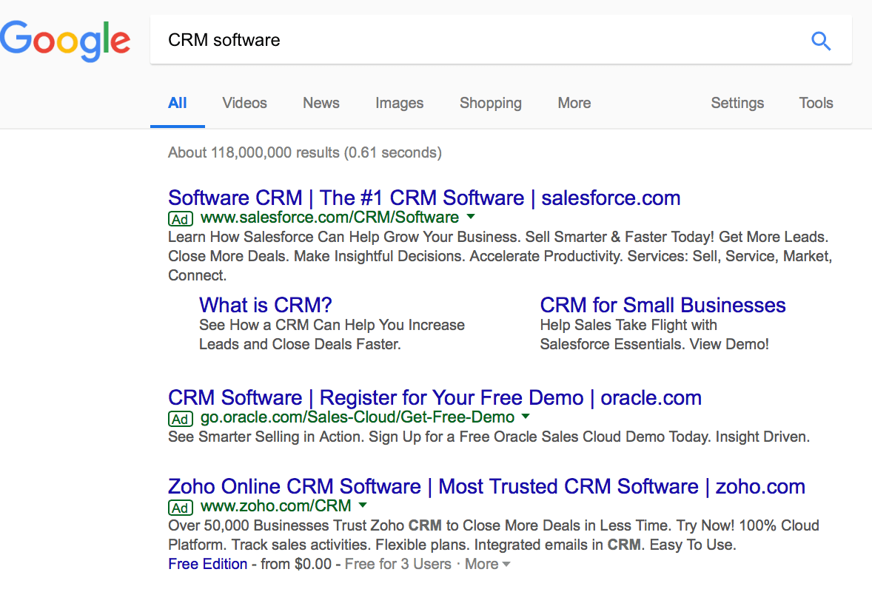This screenshot has width=872, height=592.
Task: Open the What is CRM? sitelink
Action: click(x=266, y=305)
